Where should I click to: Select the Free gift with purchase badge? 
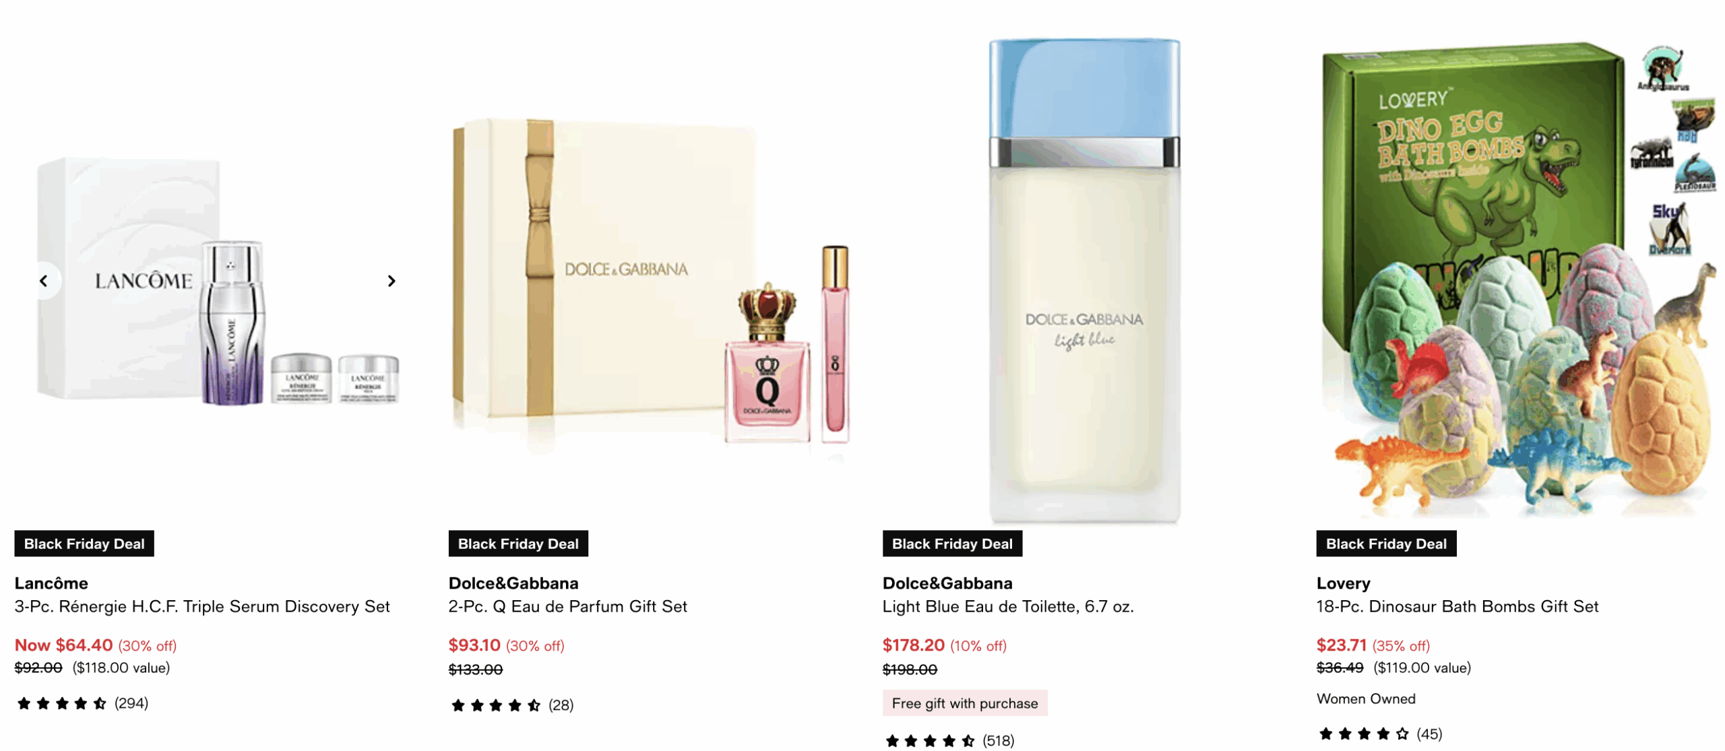point(964,703)
